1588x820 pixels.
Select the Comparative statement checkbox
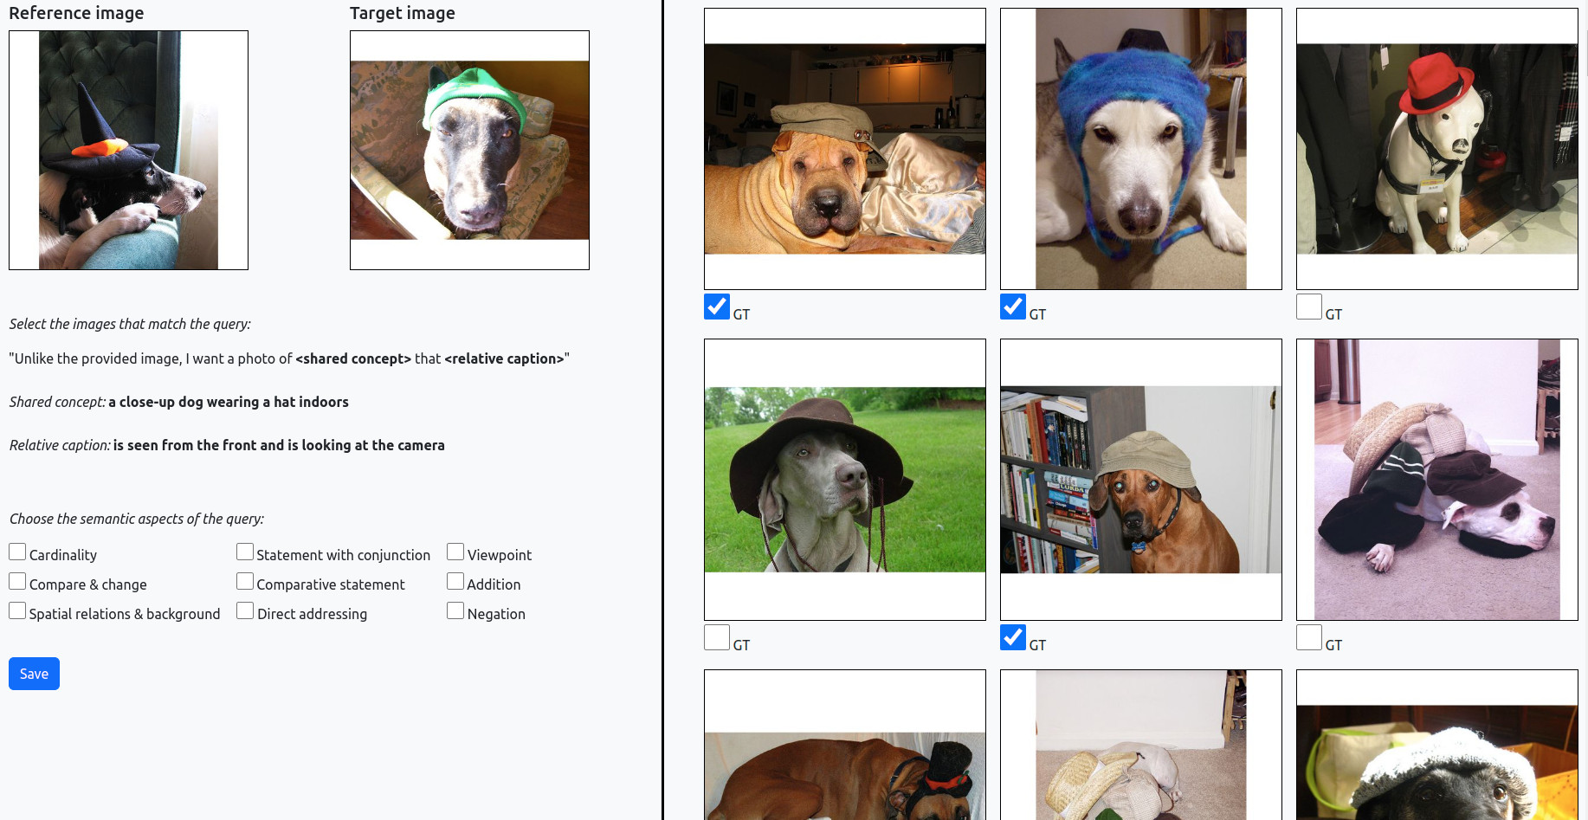(245, 581)
